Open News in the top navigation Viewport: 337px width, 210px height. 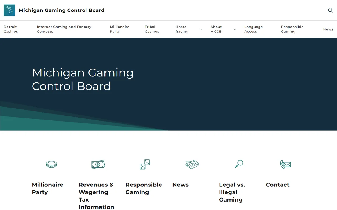pos(328,29)
